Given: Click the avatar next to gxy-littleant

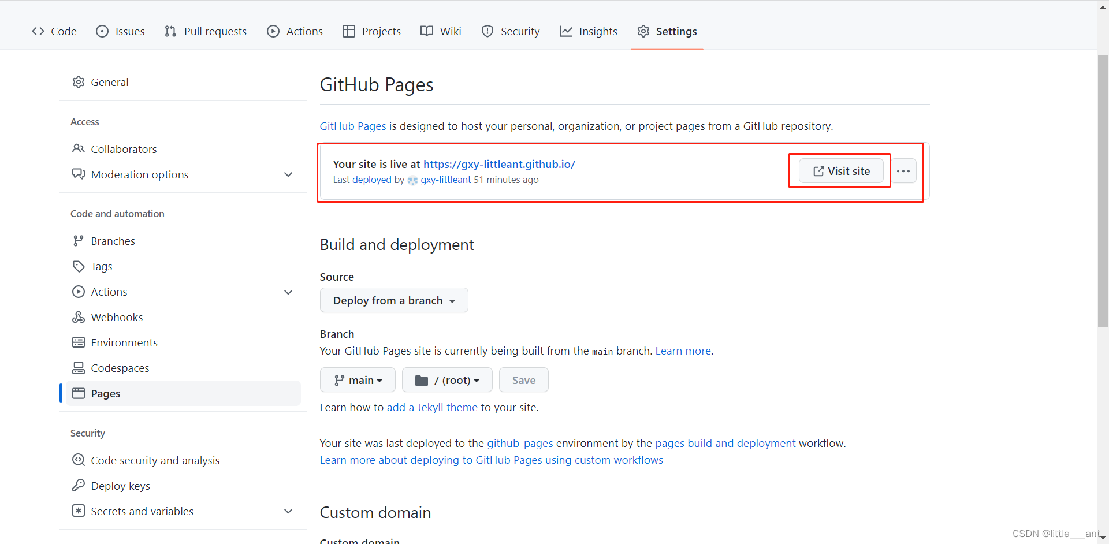Looking at the screenshot, I should (x=412, y=180).
